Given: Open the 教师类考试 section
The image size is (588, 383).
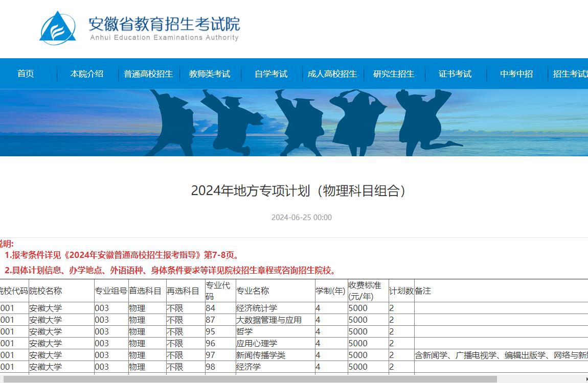Looking at the screenshot, I should point(210,73).
